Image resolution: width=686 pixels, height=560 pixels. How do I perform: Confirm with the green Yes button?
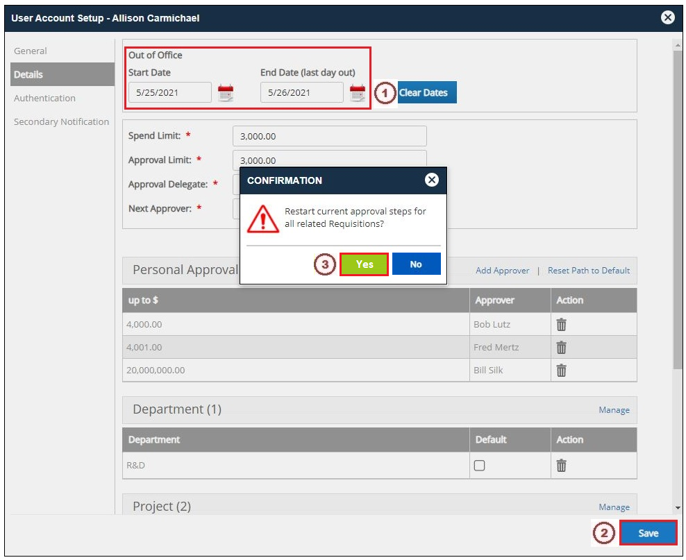[365, 264]
